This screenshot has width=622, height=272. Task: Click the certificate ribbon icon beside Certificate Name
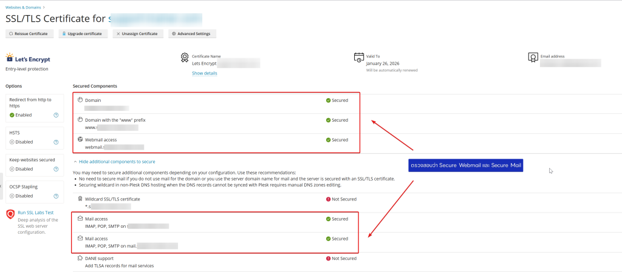click(184, 58)
